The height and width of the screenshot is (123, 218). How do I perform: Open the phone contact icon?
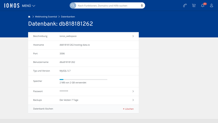[185, 5]
